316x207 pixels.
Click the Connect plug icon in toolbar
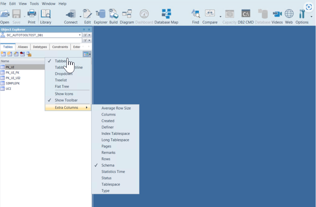click(71, 14)
